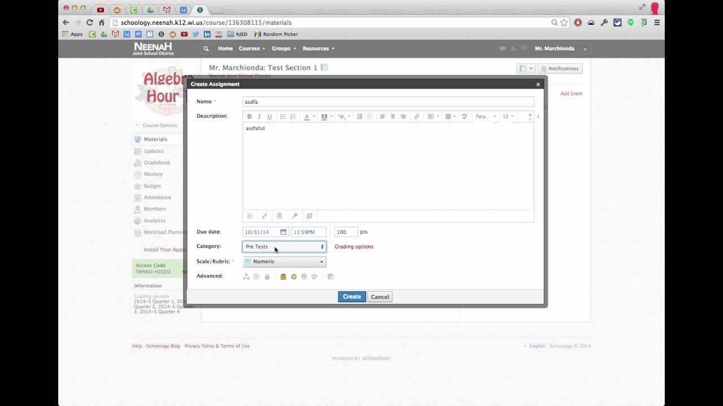Attach a file below the description
Screen dimensions: 723x406
[250, 216]
